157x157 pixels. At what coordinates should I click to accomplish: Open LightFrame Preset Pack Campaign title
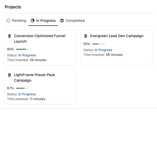point(34,78)
